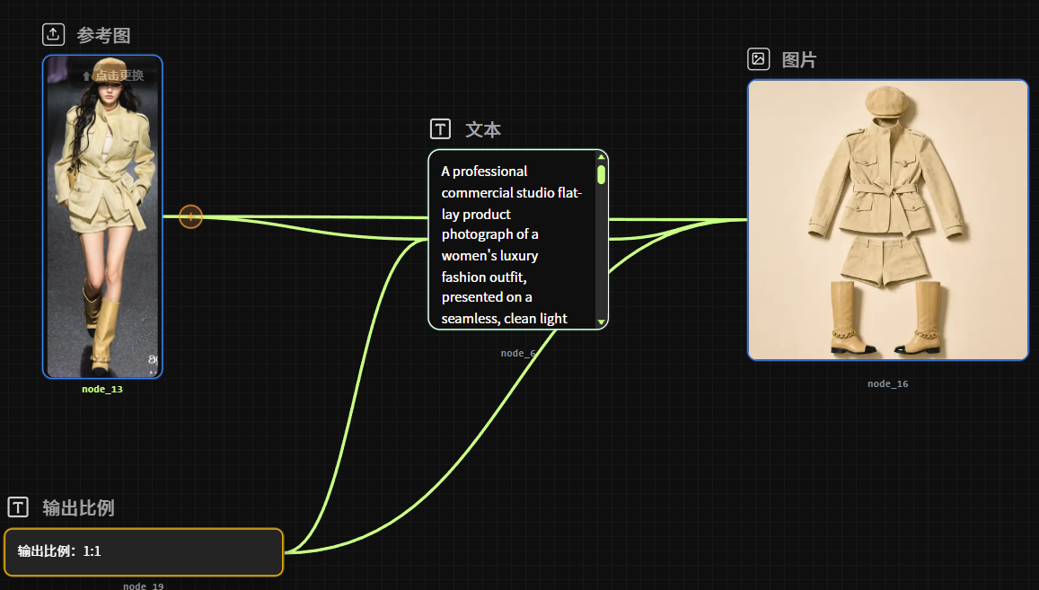The height and width of the screenshot is (590, 1039).
Task: Click the 输出比例 node title
Action: tap(78, 507)
